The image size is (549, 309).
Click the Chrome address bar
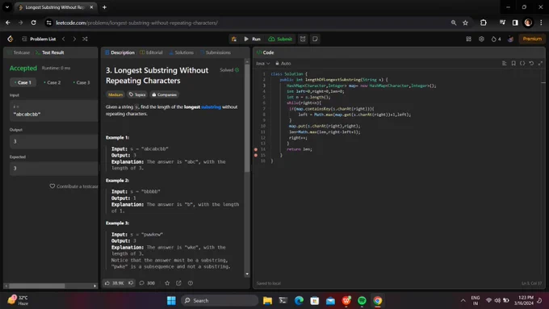tap(245, 23)
